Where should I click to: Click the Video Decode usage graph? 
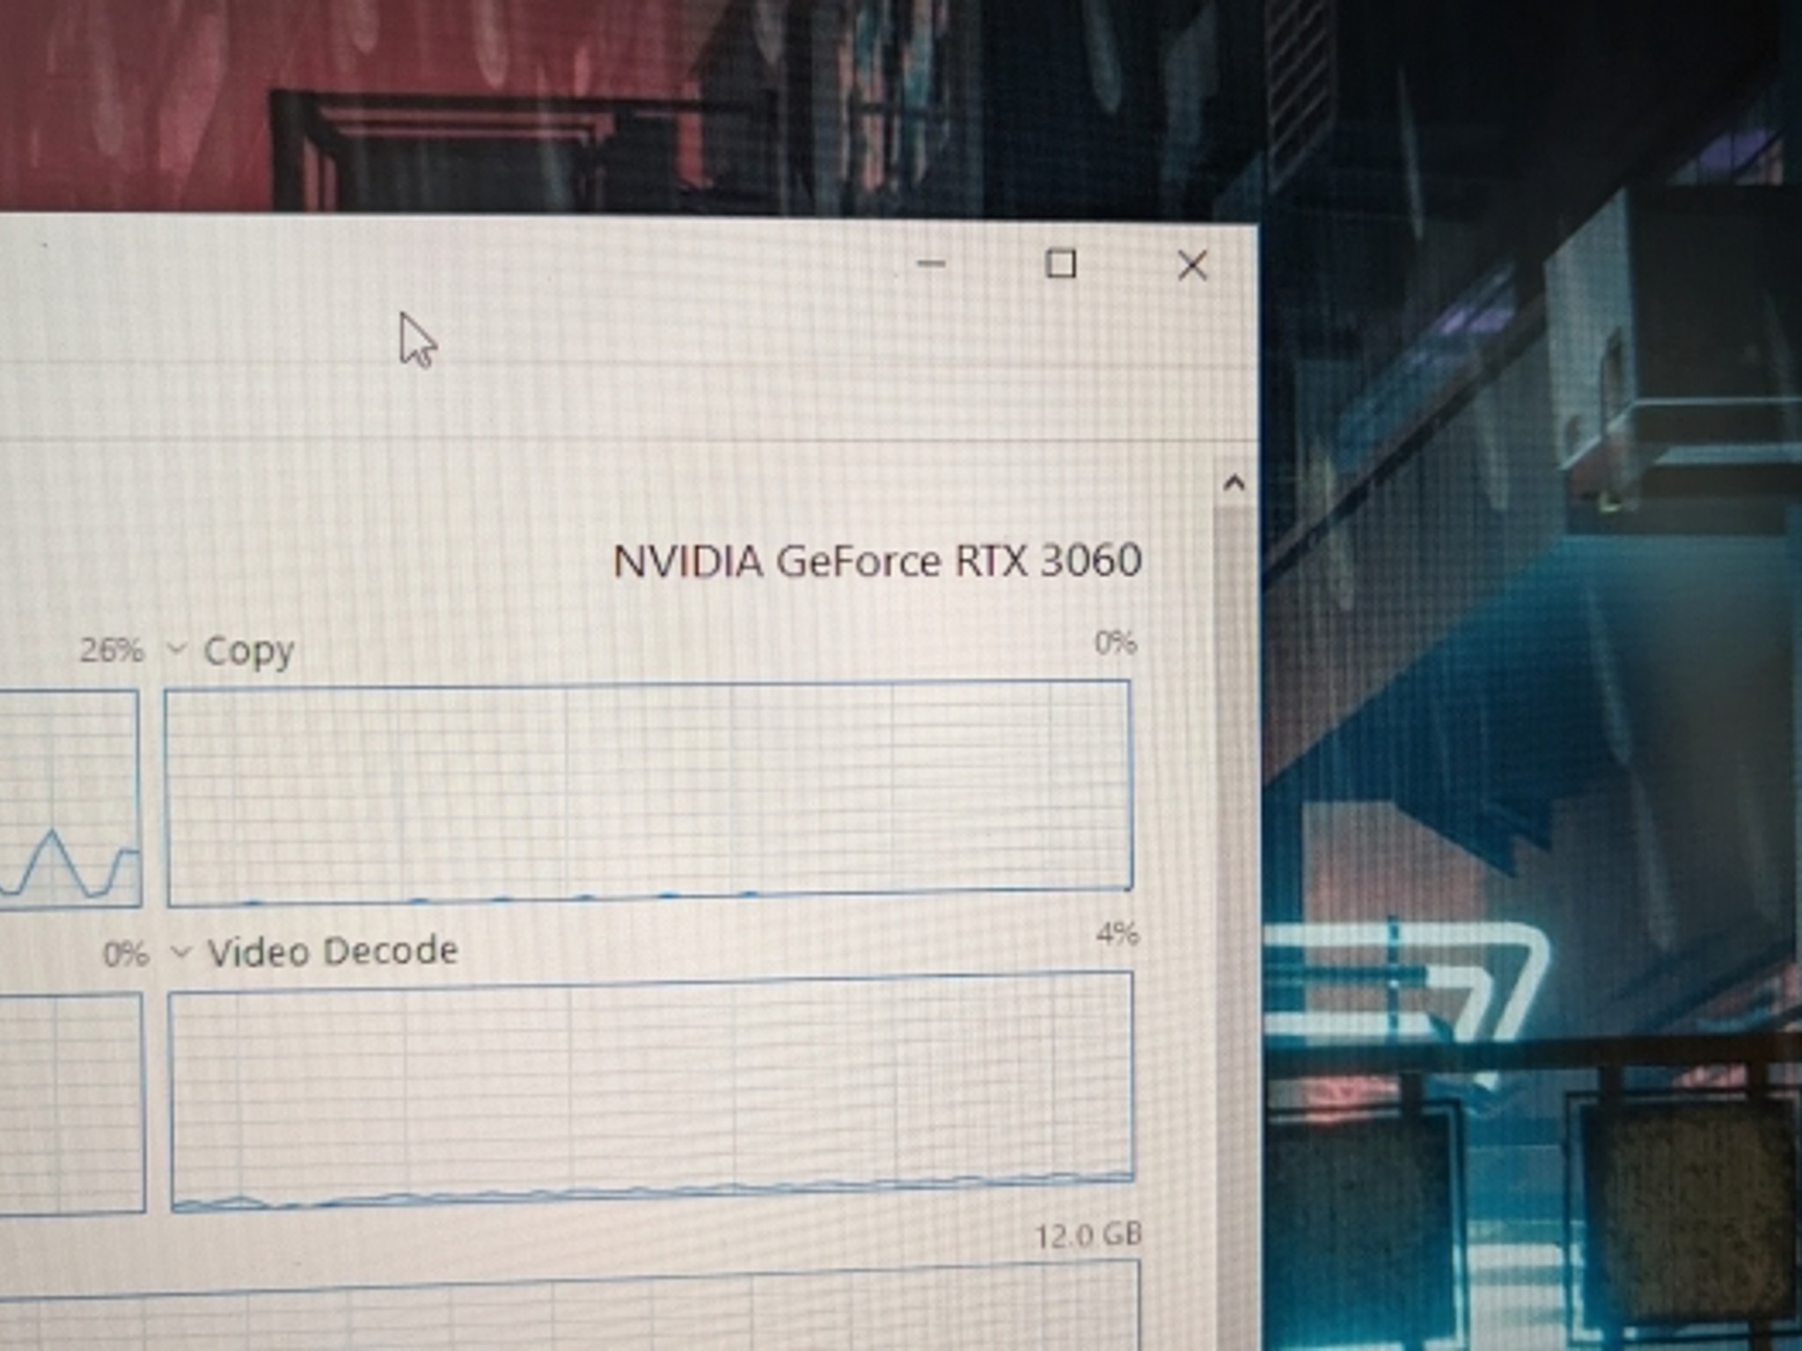tap(652, 1091)
